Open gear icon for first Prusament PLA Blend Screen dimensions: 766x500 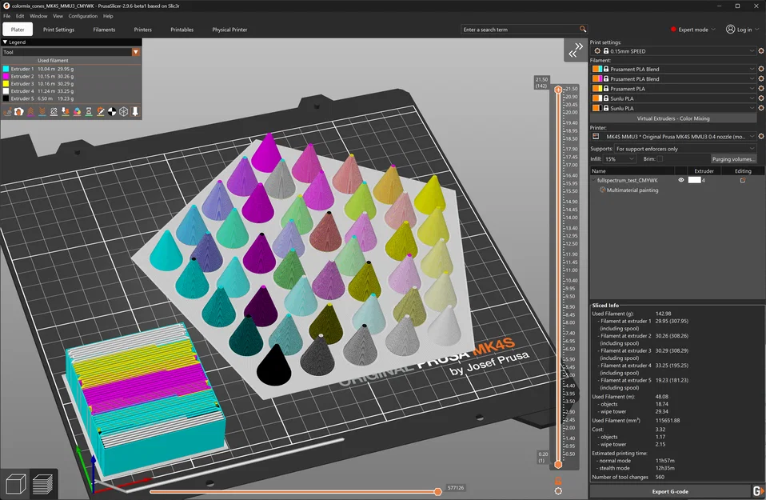point(760,69)
